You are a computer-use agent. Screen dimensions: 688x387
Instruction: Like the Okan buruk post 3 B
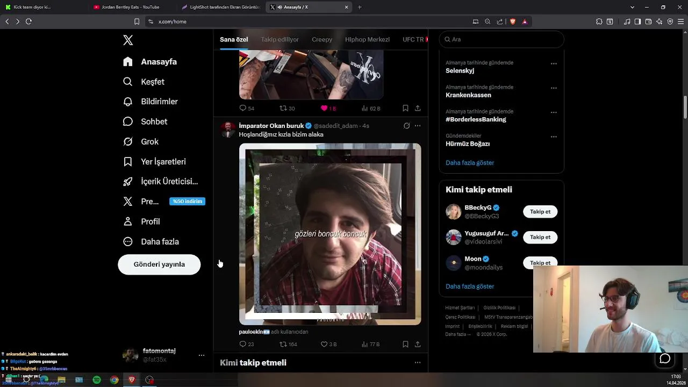pyautogui.click(x=328, y=344)
